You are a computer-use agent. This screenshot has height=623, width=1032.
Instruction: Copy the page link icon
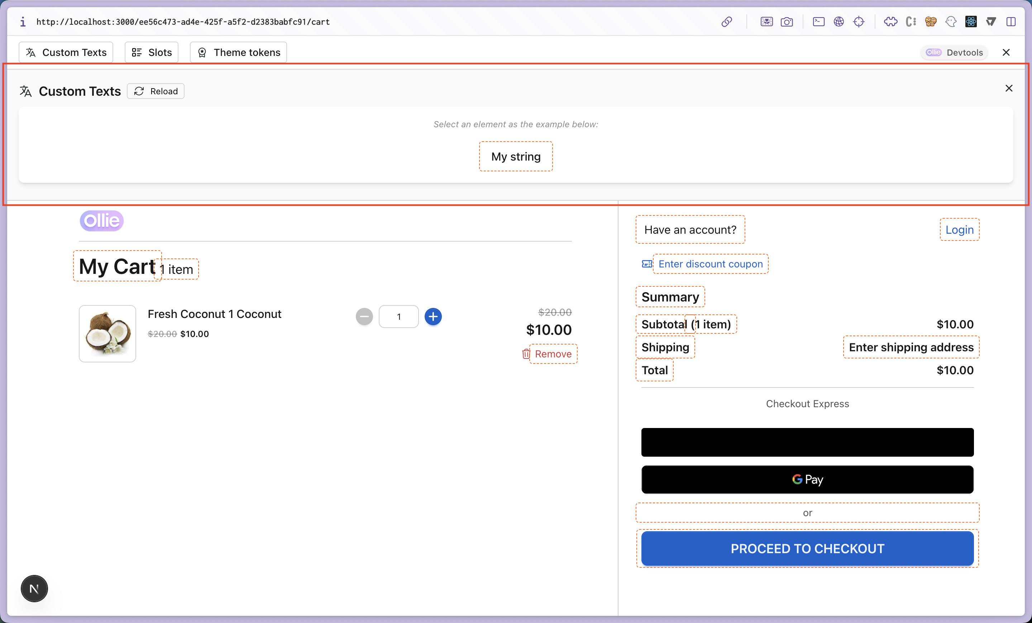pyautogui.click(x=727, y=22)
